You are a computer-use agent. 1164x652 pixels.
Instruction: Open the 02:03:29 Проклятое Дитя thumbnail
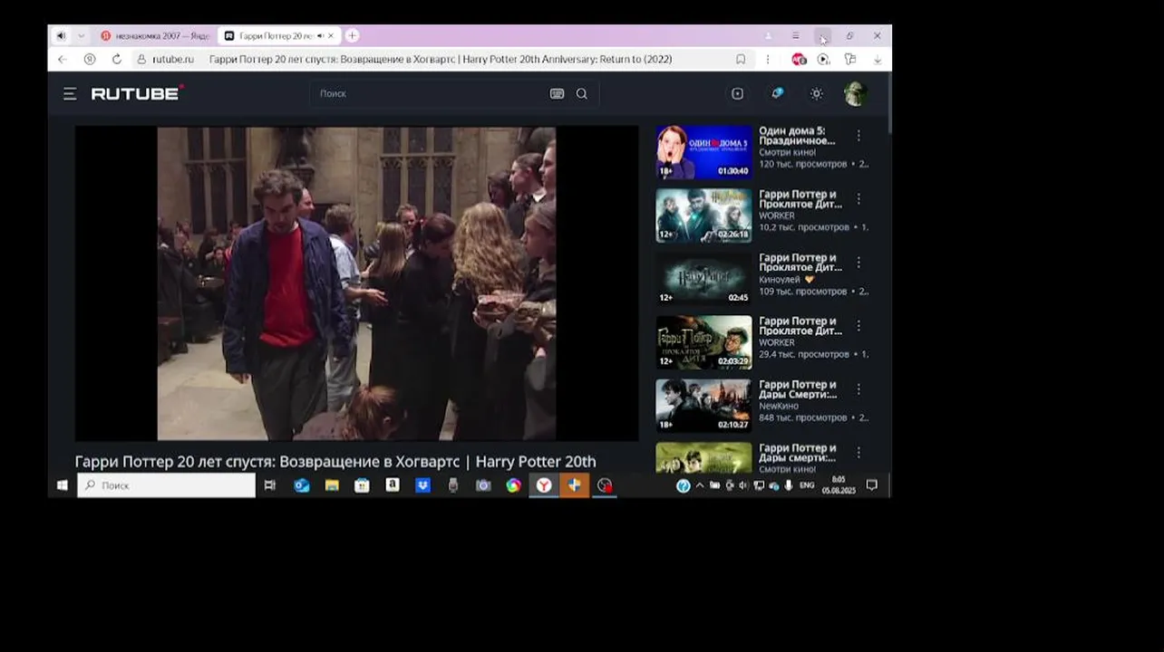click(x=703, y=342)
